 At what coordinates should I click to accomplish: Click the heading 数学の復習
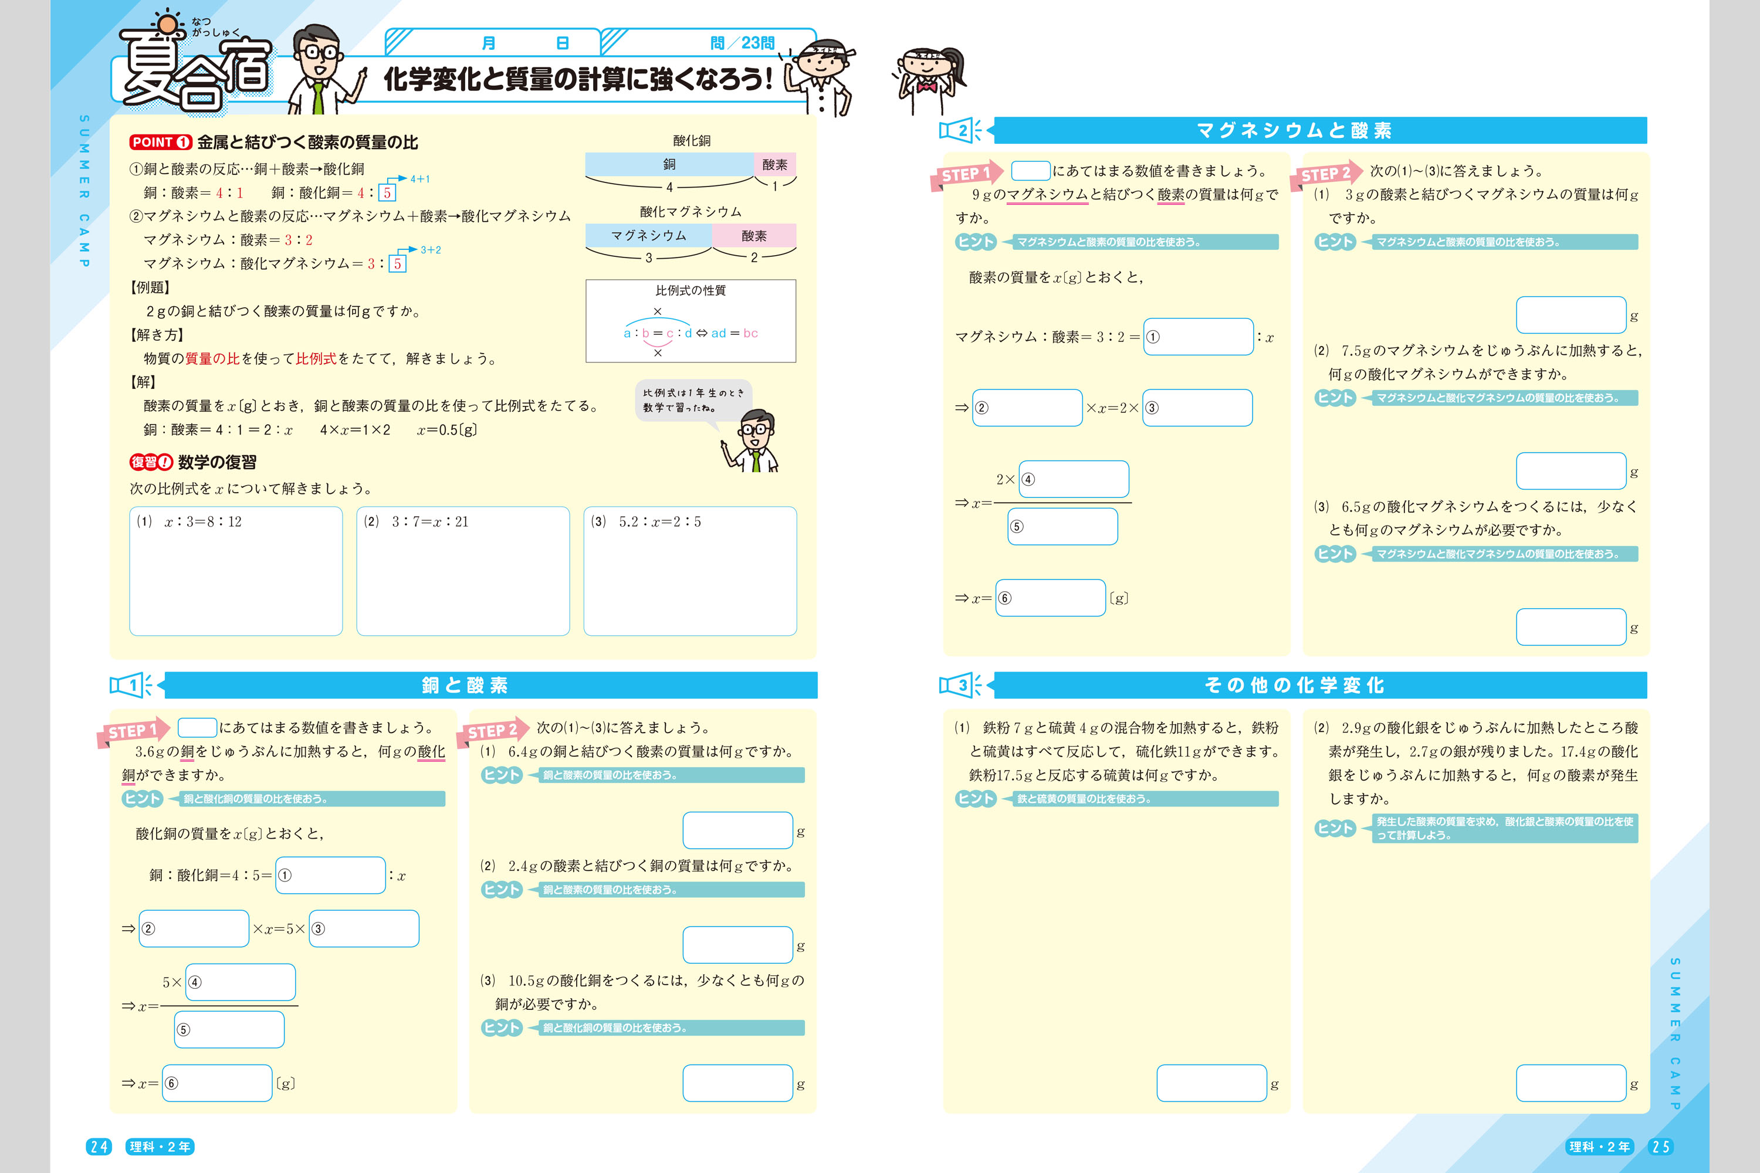click(x=217, y=462)
